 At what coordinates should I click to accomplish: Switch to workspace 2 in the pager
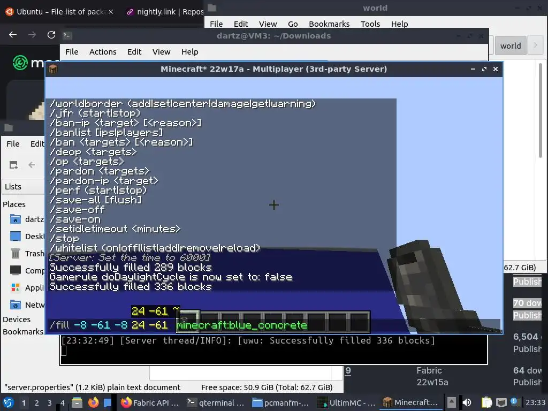[36, 403]
